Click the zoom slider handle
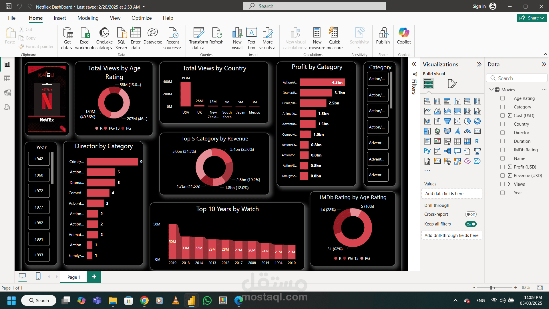 [x=491, y=288]
